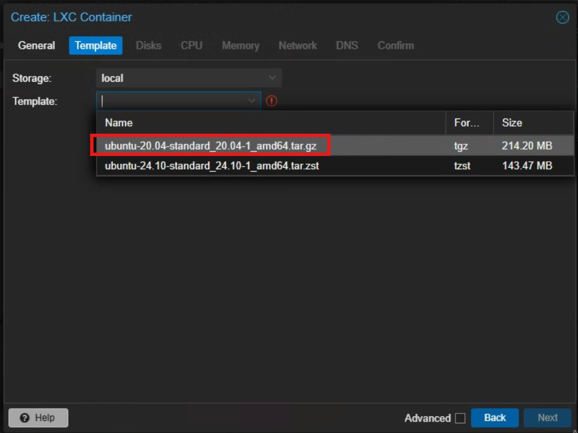The image size is (578, 433).
Task: Choose ubuntu-20.04-standard_20.04-1_amd64.tar.gz template
Action: pos(335,146)
